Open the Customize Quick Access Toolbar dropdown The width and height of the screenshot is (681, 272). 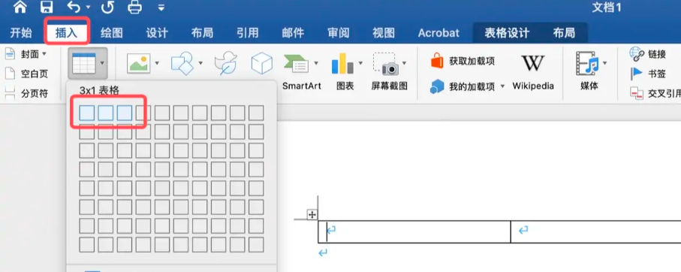[161, 8]
